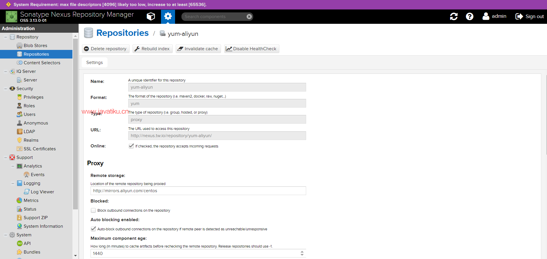This screenshot has height=259, width=547.
Task: Click the Maximum component age field
Action: click(x=195, y=253)
